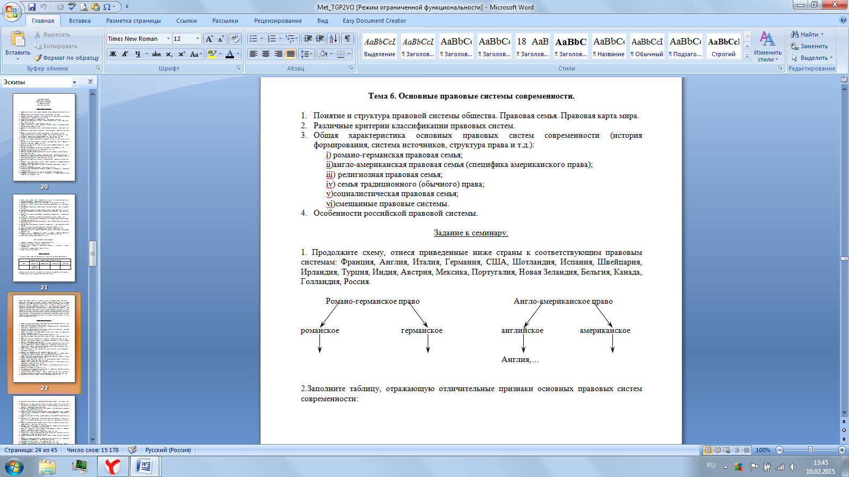The width and height of the screenshot is (849, 477).
Task: Decrease font size with shrink font icon
Action: click(221, 39)
